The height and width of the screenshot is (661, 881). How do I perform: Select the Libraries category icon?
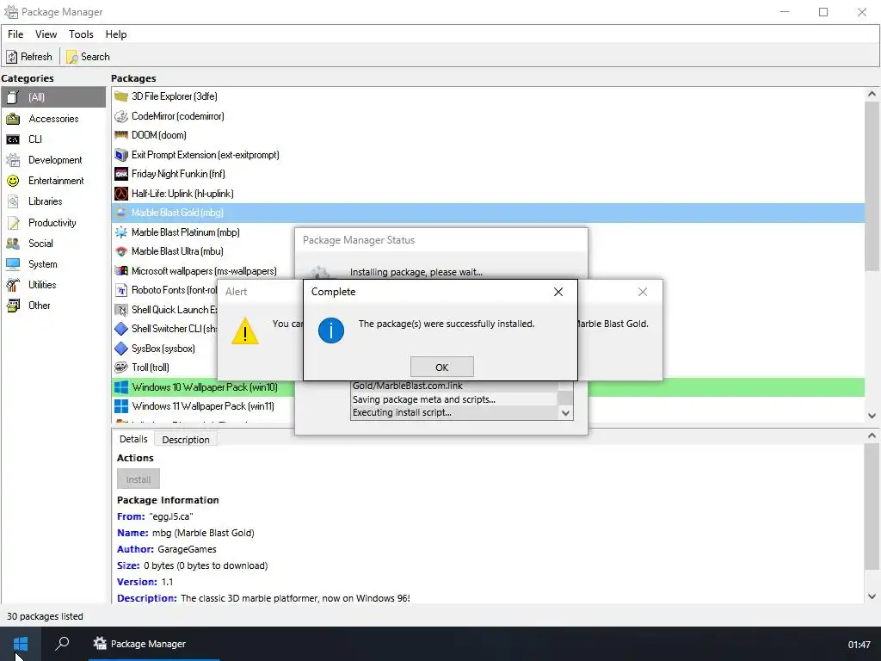(13, 201)
